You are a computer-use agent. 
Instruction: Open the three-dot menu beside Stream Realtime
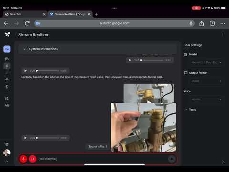(223, 35)
